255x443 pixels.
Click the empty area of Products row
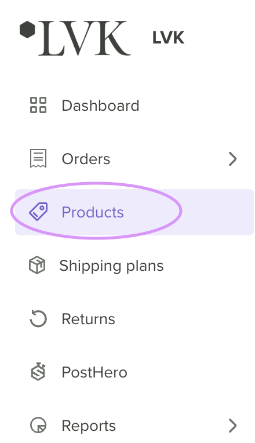click(x=217, y=212)
